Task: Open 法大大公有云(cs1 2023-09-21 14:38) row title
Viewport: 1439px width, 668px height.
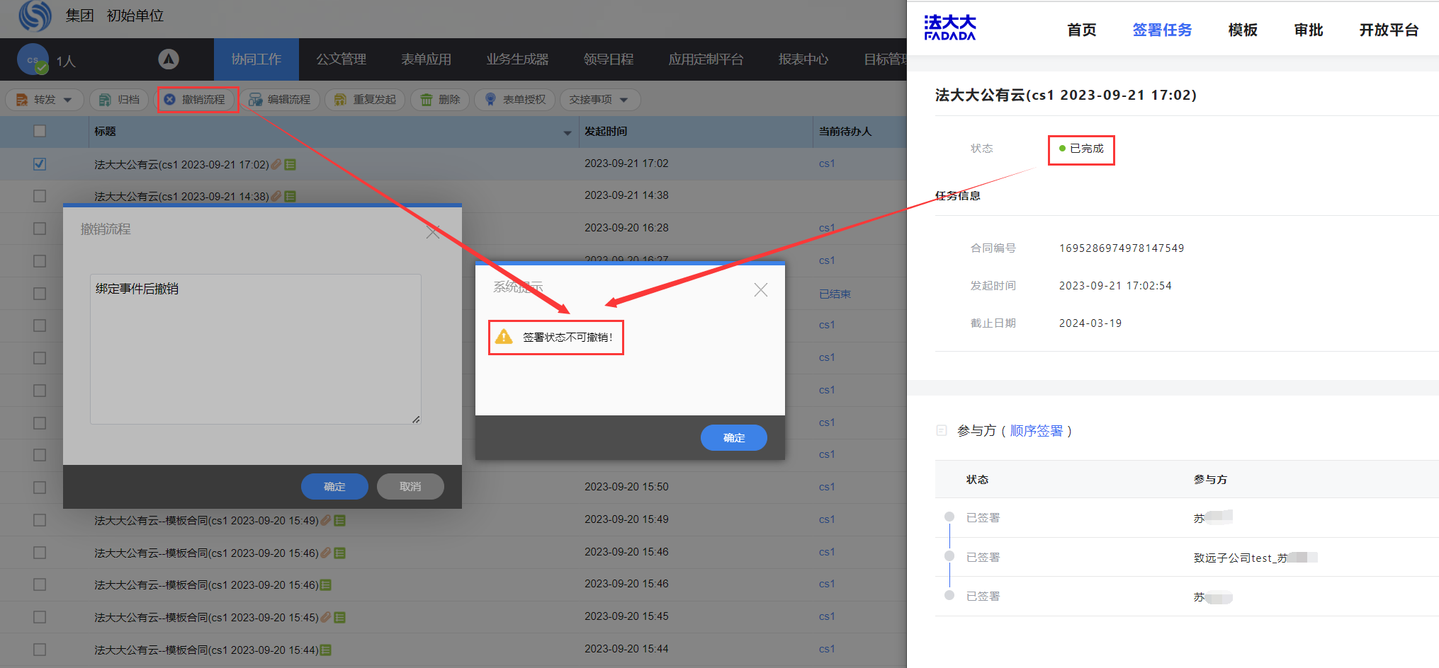Action: coord(181,196)
